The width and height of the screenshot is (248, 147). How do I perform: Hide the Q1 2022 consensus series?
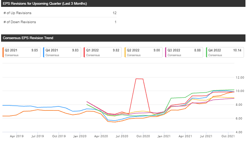pyautogui.click(x=102, y=52)
